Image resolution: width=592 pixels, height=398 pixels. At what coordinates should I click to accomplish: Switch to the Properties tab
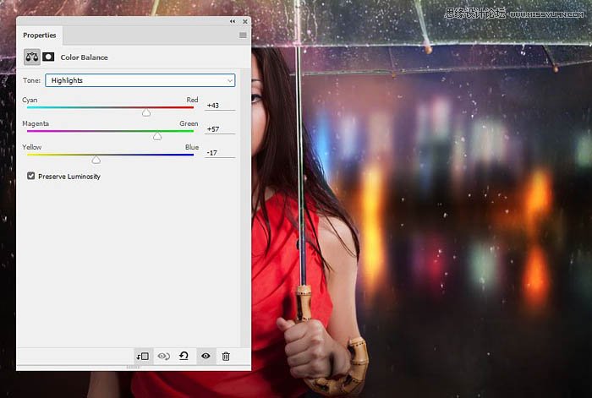[x=39, y=35]
